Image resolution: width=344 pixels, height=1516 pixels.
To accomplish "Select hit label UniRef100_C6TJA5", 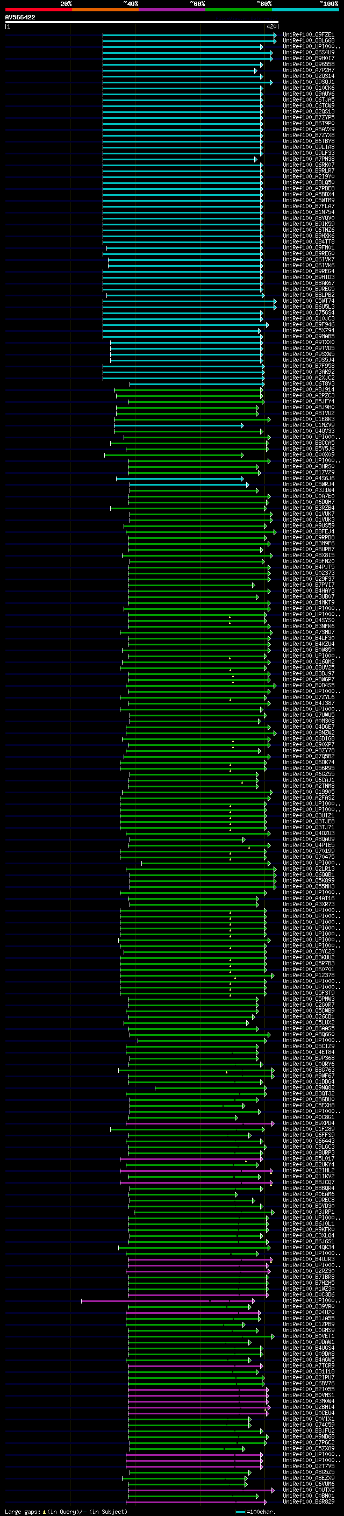I will (308, 99).
